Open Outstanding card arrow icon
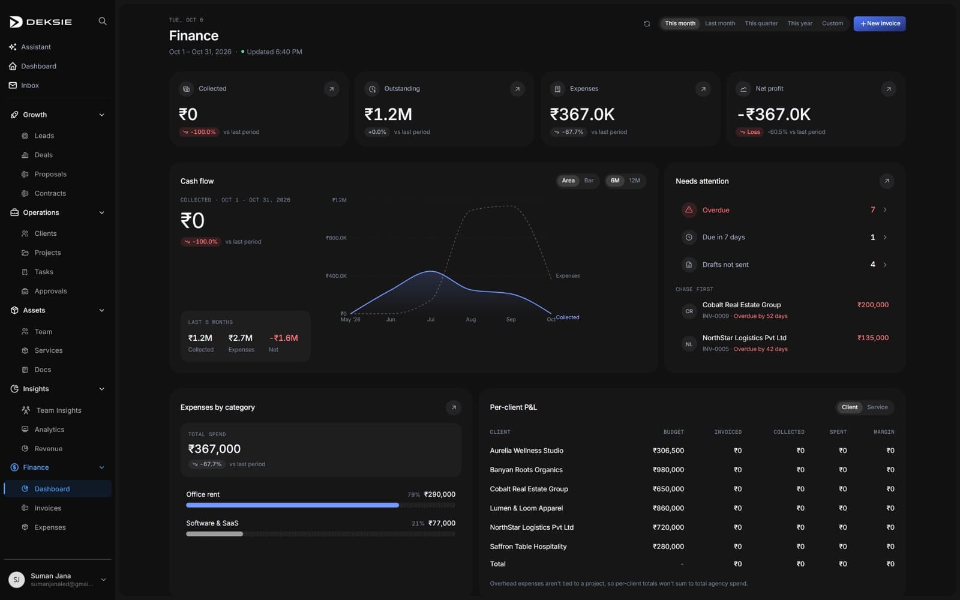960x600 pixels. pos(517,89)
